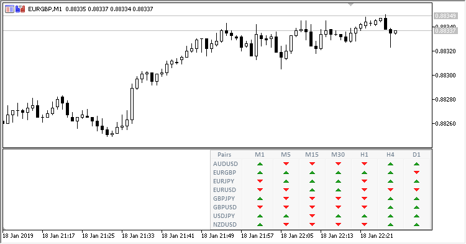Click EURUSD H4 red down arrow

391,190
